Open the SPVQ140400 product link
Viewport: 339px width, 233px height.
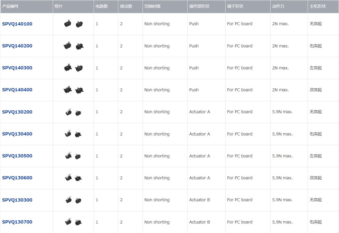coord(17,90)
